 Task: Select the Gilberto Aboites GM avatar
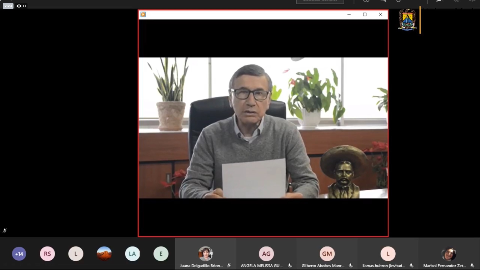coord(327,254)
